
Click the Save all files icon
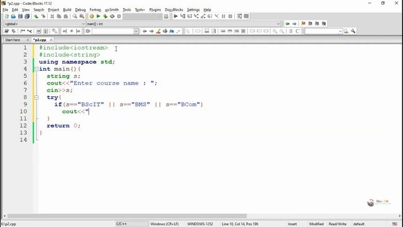coord(27,16)
